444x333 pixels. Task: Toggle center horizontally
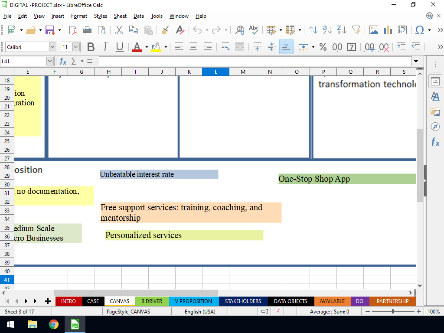pos(193,47)
